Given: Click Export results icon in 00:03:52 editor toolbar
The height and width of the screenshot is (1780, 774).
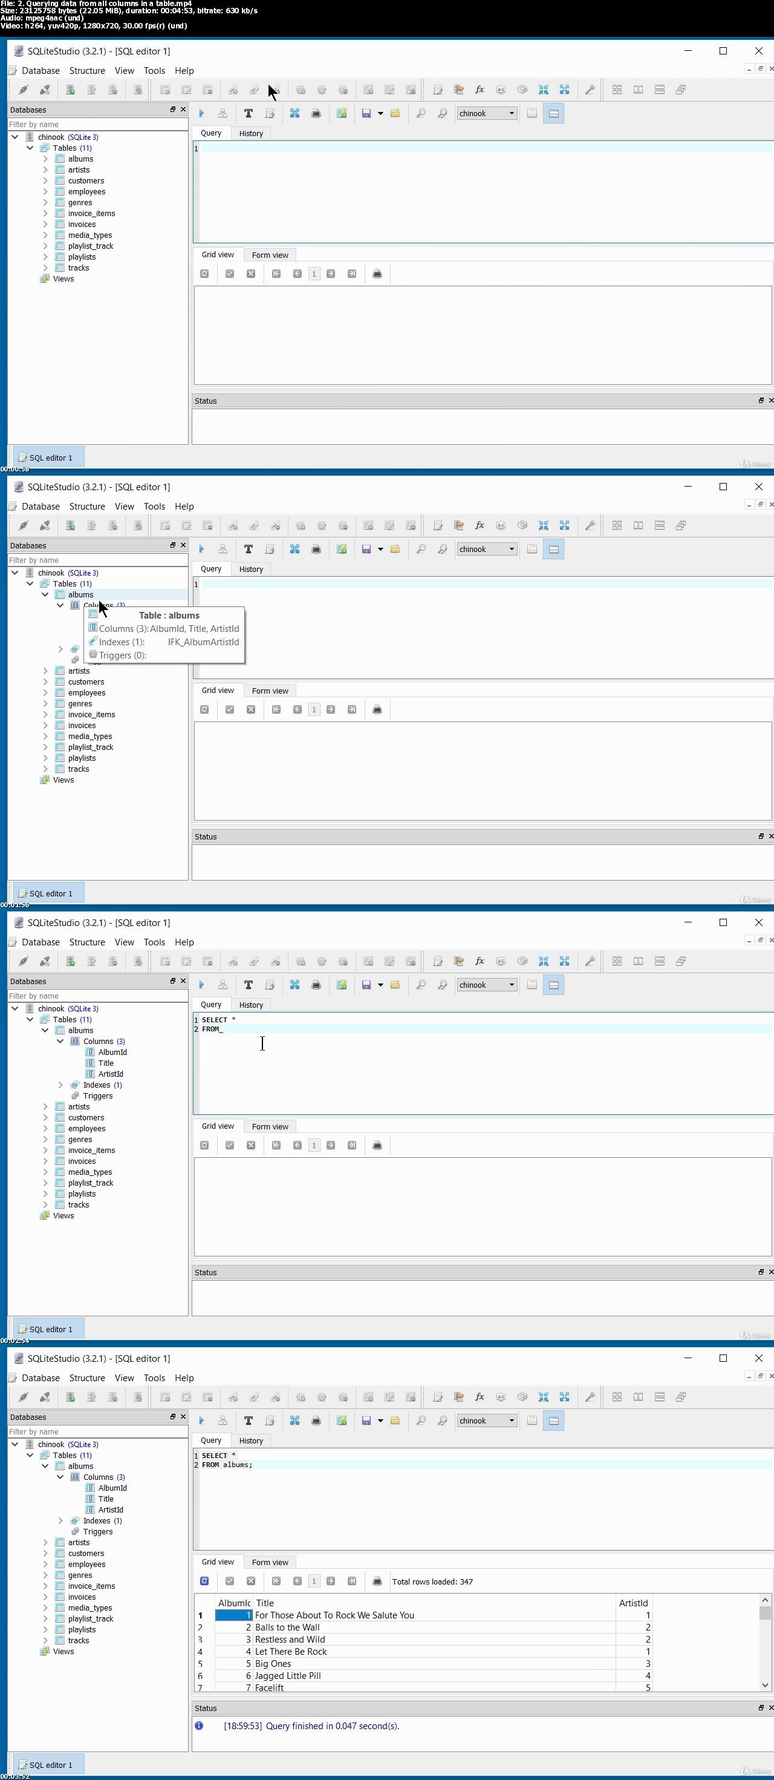Looking at the screenshot, I should tap(295, 1420).
